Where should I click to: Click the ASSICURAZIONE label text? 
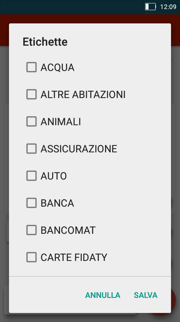[x=79, y=149]
